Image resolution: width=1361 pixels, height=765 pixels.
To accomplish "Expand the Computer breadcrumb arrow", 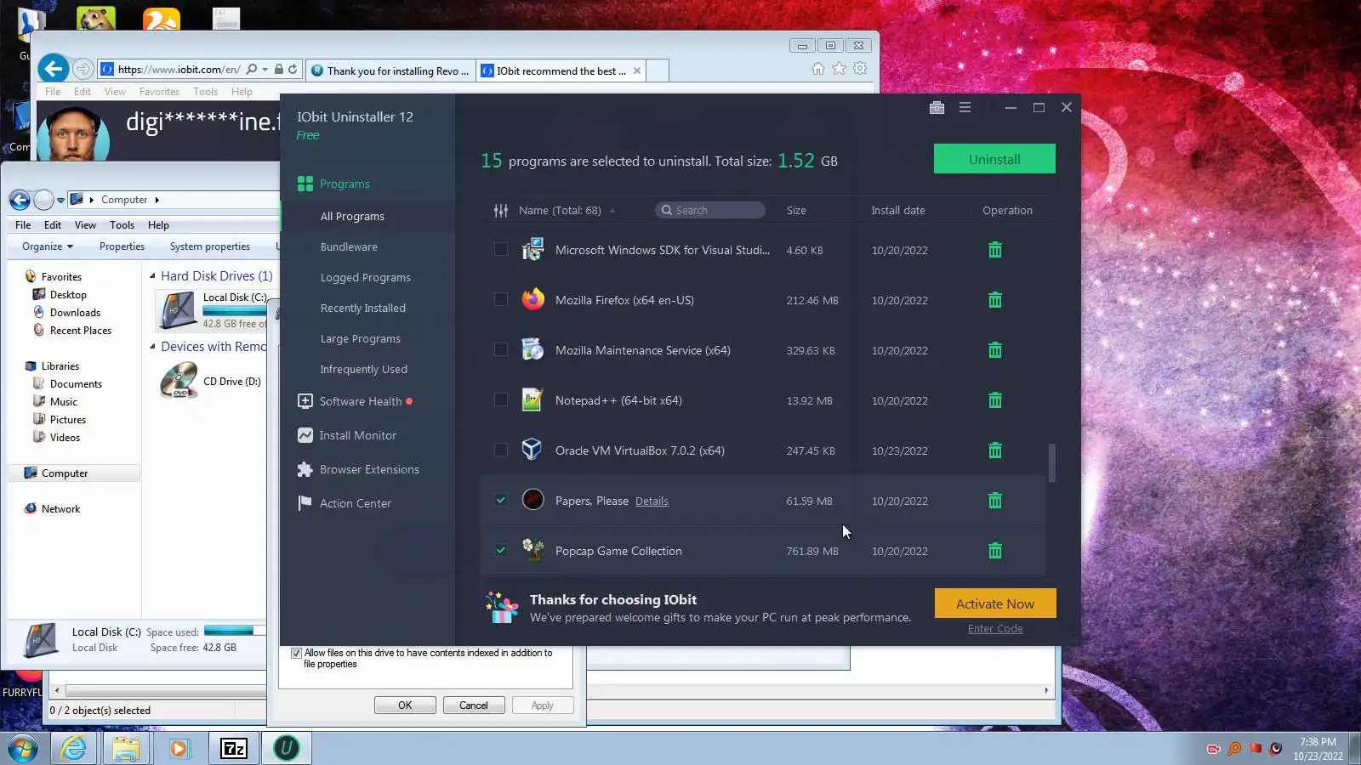I will point(157,200).
